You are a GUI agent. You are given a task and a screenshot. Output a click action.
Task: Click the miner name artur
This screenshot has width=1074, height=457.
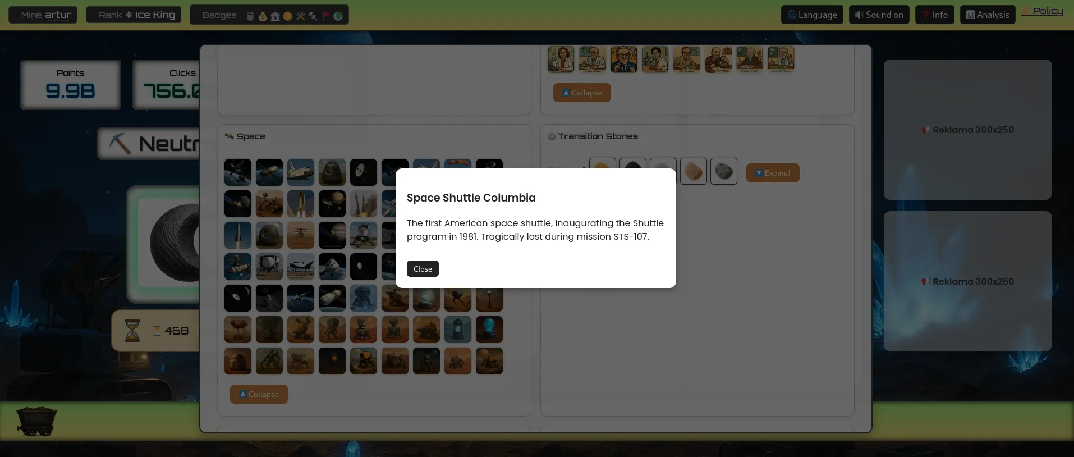click(x=58, y=15)
